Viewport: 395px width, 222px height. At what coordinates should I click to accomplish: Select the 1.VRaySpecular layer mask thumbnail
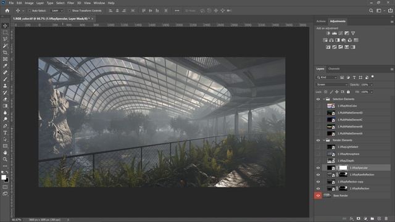(x=343, y=168)
